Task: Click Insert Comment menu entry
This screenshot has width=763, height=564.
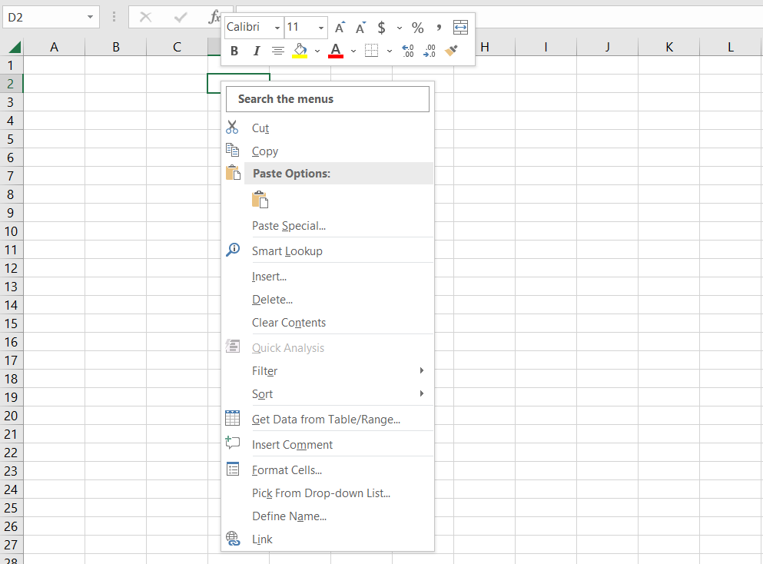Action: pos(292,445)
